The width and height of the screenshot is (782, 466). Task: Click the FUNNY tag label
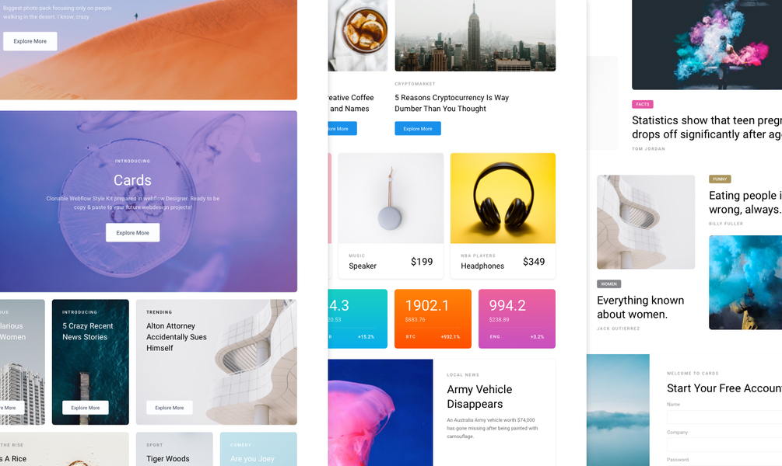point(720,179)
